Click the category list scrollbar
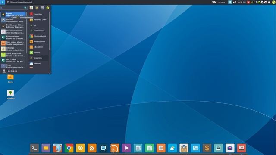 coord(50,31)
